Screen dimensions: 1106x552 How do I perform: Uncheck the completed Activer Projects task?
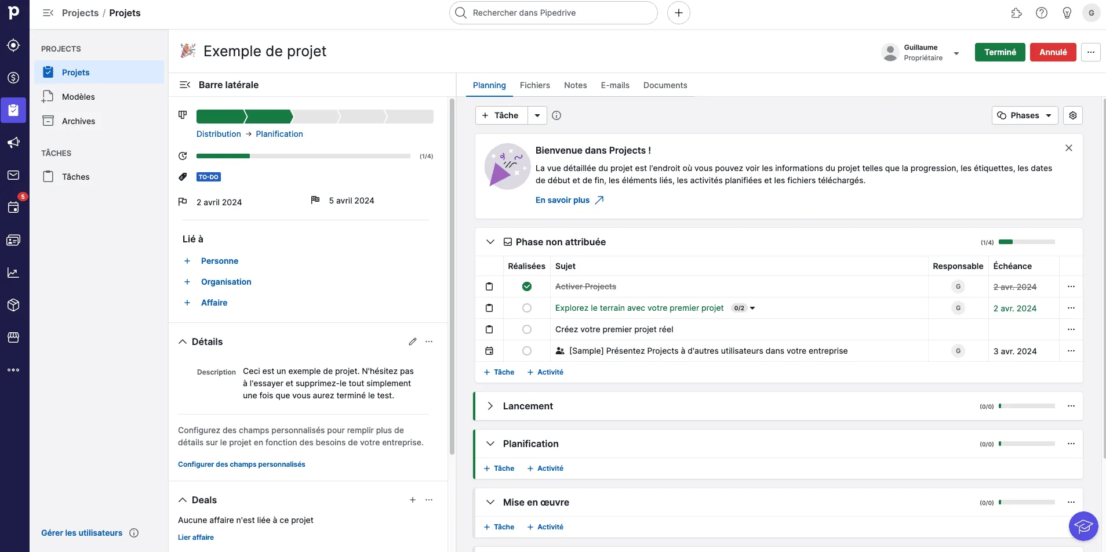point(527,286)
